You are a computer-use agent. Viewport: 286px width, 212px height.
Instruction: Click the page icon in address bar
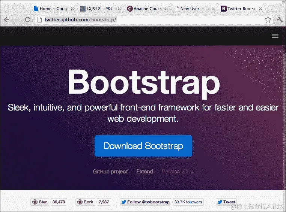coord(39,19)
